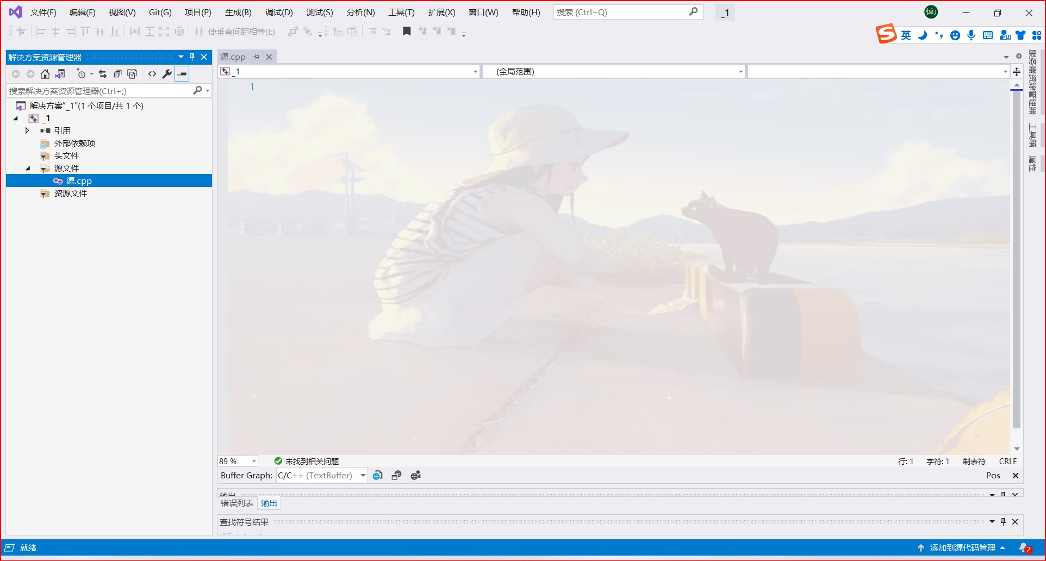Image resolution: width=1046 pixels, height=561 pixels.
Task: Open the 调试(D) menu
Action: click(x=278, y=12)
